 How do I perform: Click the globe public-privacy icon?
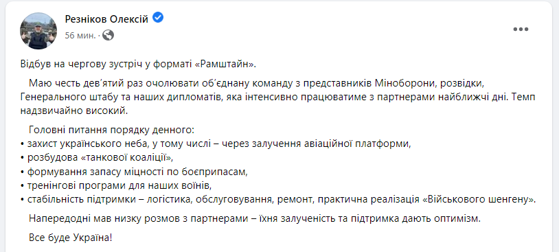click(x=108, y=35)
